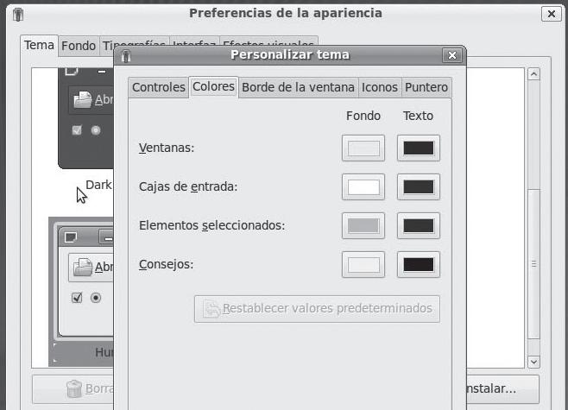
Task: Click Restablecer valores predeterminados button
Action: (x=317, y=309)
